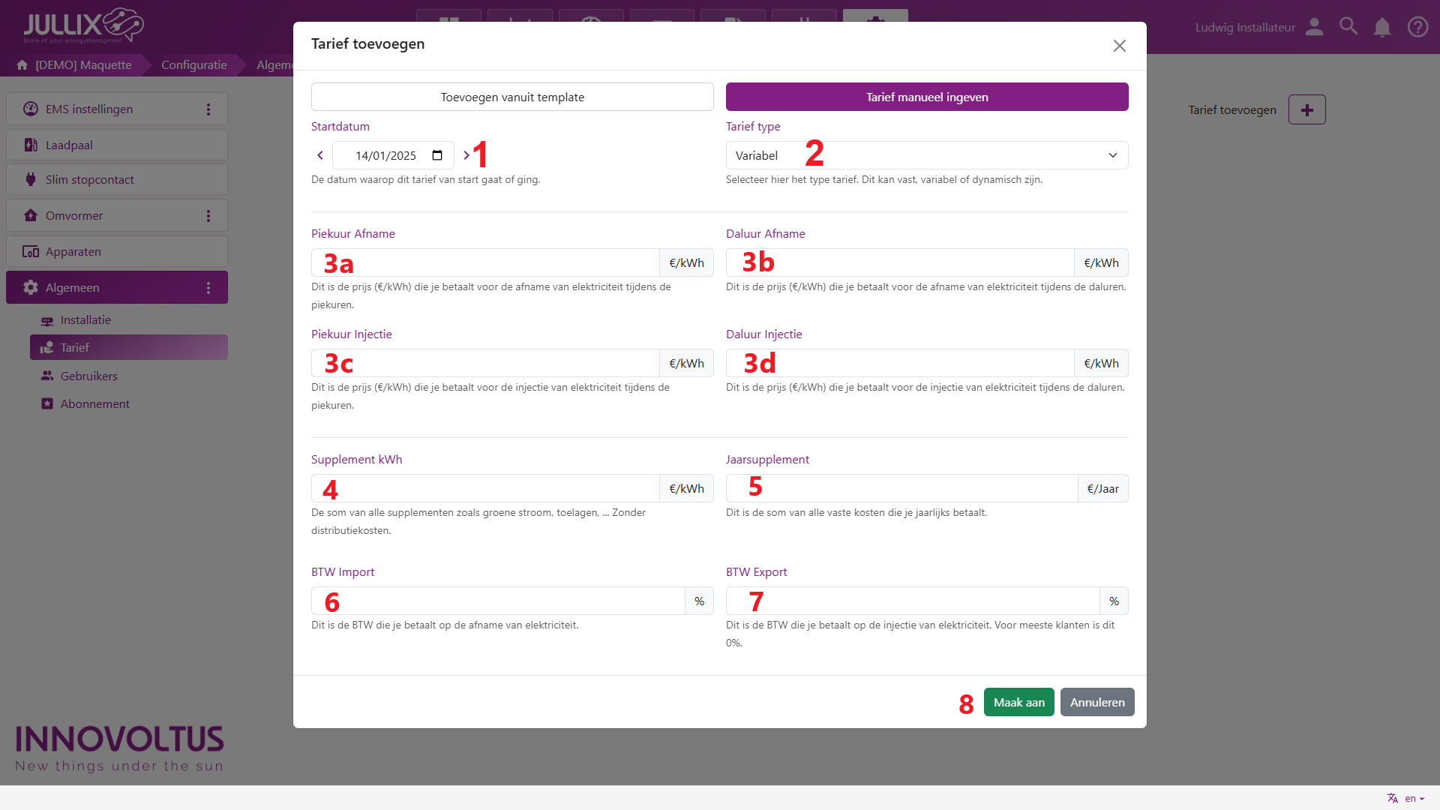Close the Tarief toevoegen dialog
The width and height of the screenshot is (1440, 810).
1119,46
